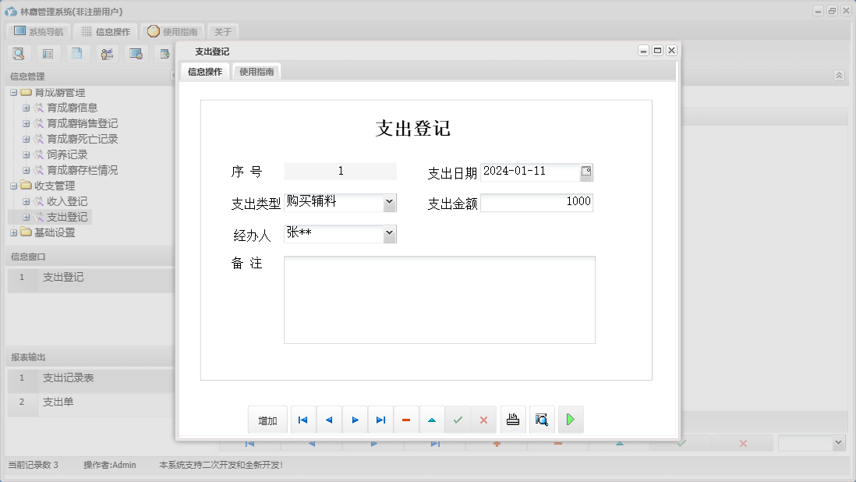Image resolution: width=856 pixels, height=482 pixels.
Task: Click the green run arrow in the dialog toolbar
Action: (571, 420)
